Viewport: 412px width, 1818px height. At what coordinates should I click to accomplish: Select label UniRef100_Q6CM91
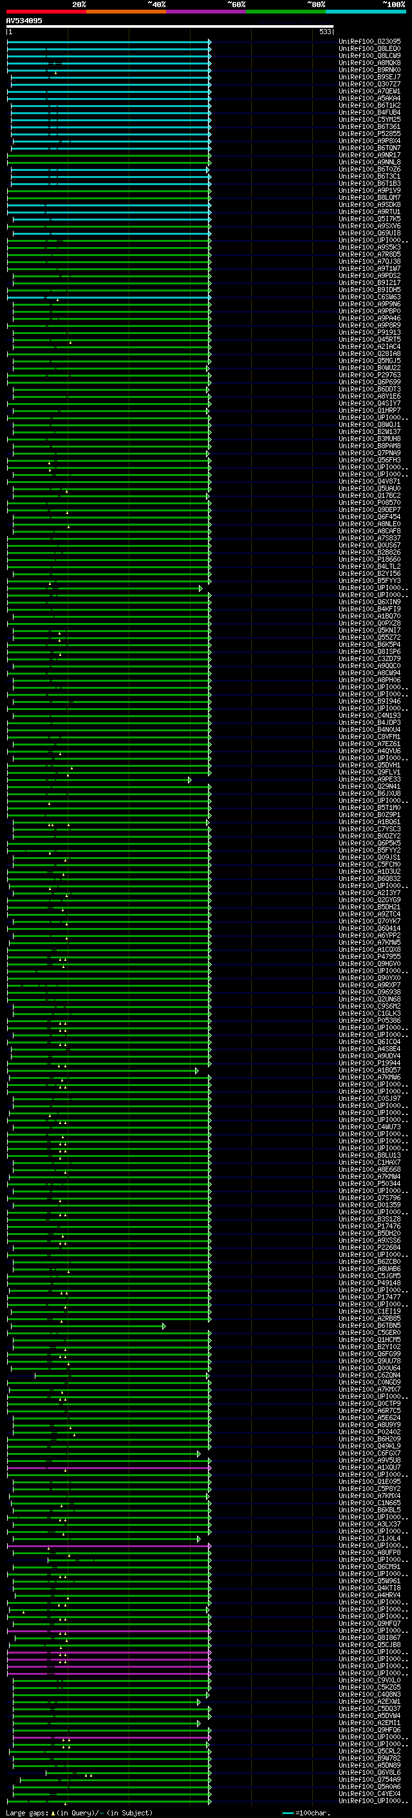370,1566
